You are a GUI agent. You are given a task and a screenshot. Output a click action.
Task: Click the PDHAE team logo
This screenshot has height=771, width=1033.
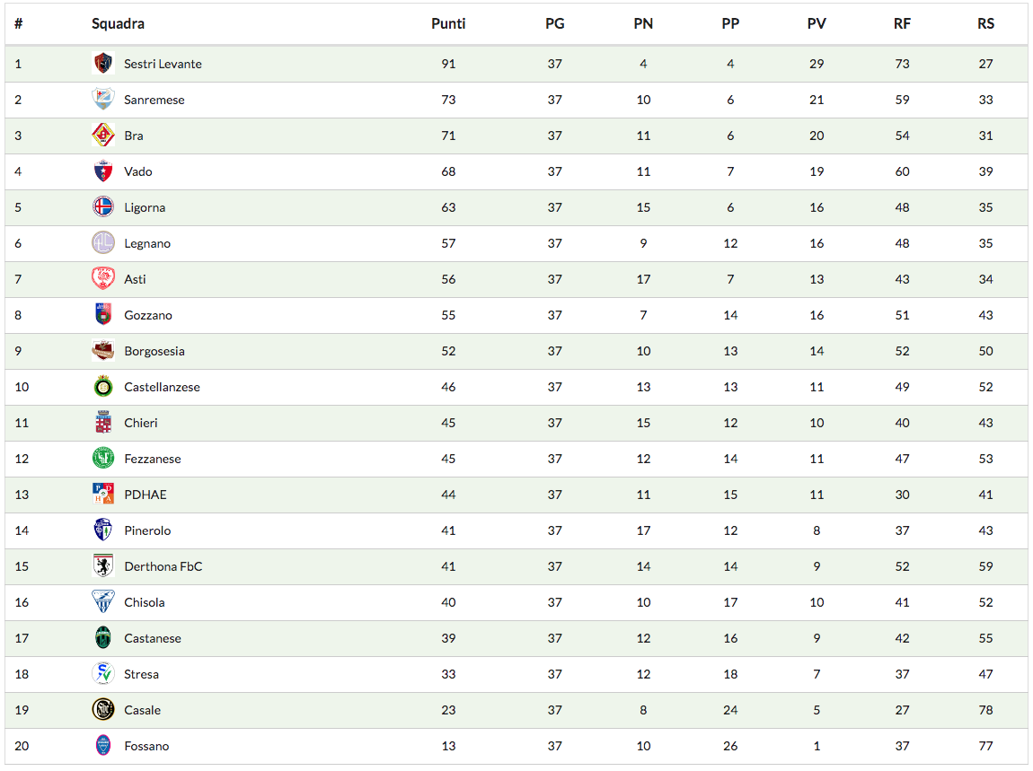tap(103, 495)
